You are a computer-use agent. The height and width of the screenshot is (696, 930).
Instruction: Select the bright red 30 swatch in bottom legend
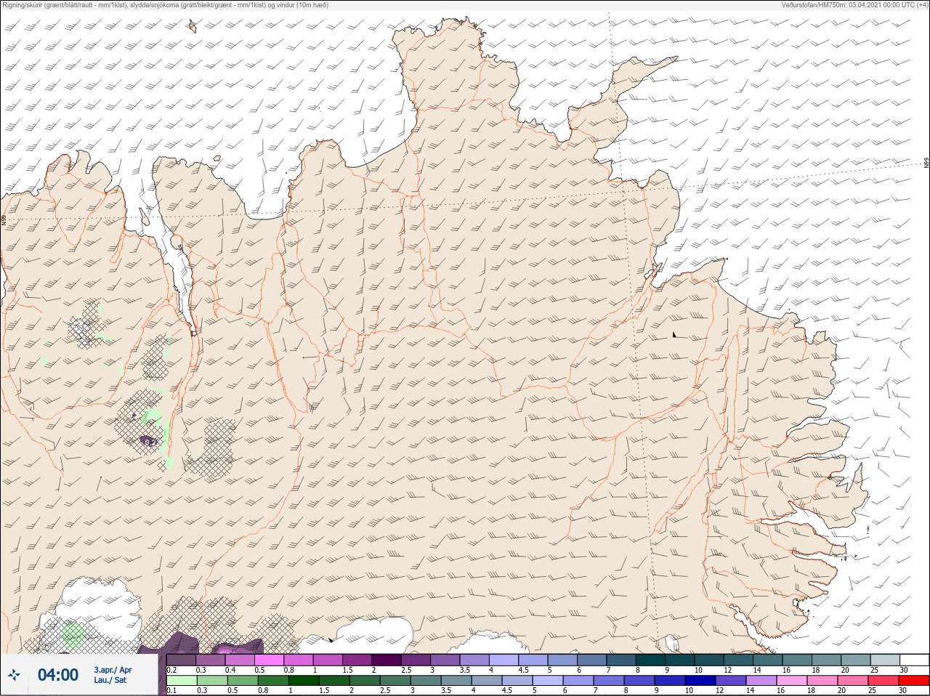coord(914,681)
